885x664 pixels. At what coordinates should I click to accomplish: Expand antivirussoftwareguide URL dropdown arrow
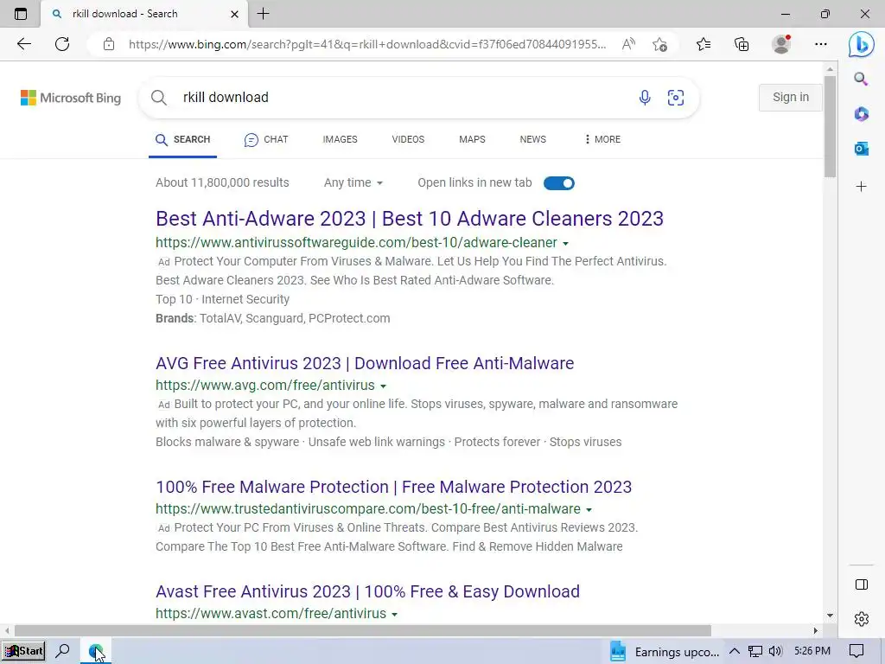(565, 243)
